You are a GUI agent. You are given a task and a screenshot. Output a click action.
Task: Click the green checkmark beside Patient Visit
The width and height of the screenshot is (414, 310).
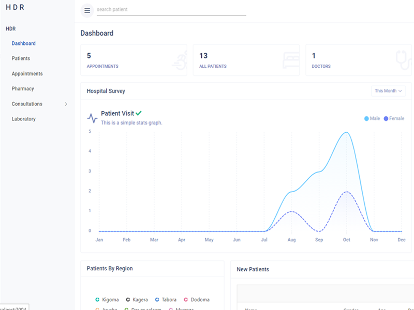[x=139, y=113]
